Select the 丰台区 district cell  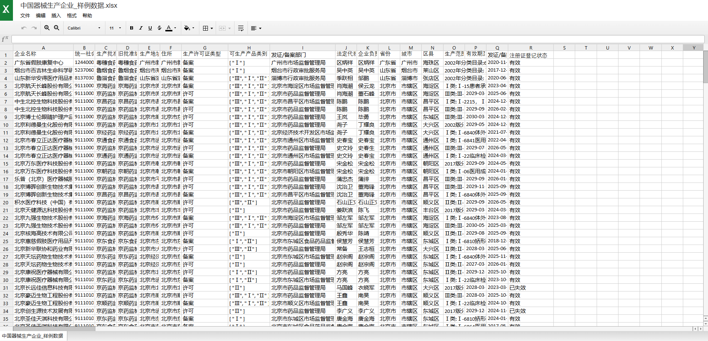pos(432,210)
